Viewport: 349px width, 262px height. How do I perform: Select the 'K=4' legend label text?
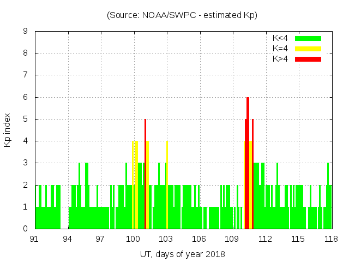[x=281, y=49]
